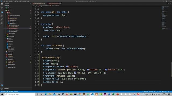
Task: Click the UTF-8 encoding indicator
Action: tap(155, 92)
